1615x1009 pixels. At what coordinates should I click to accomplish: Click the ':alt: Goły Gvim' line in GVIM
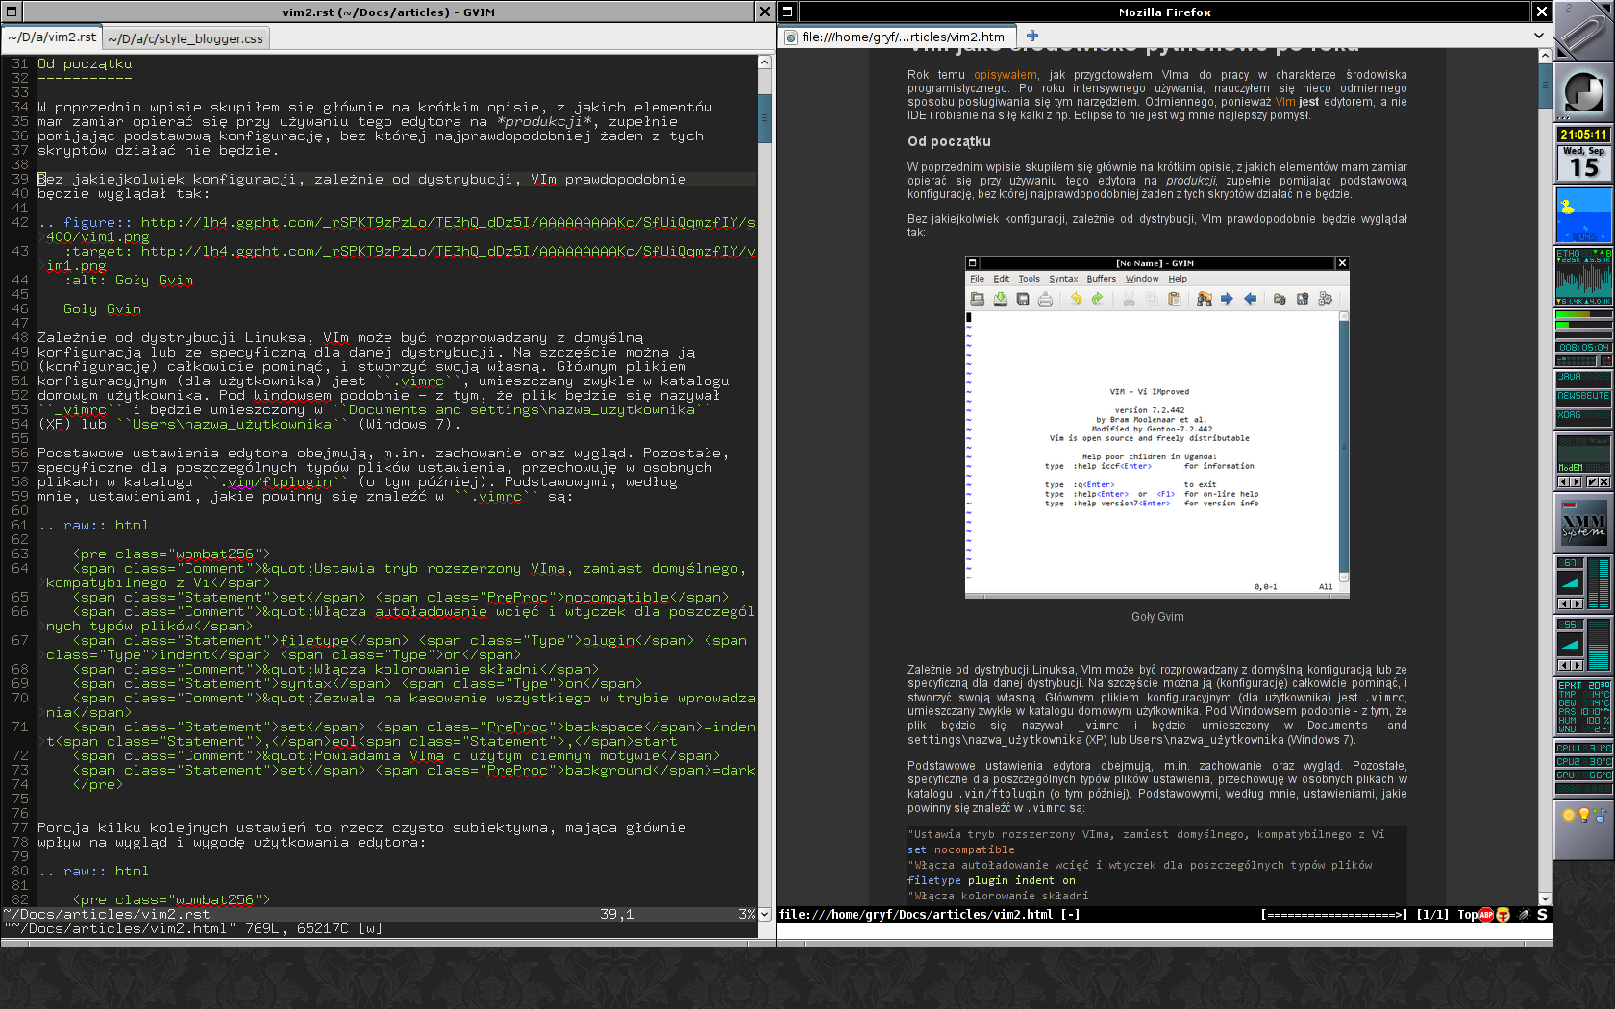coord(128,281)
